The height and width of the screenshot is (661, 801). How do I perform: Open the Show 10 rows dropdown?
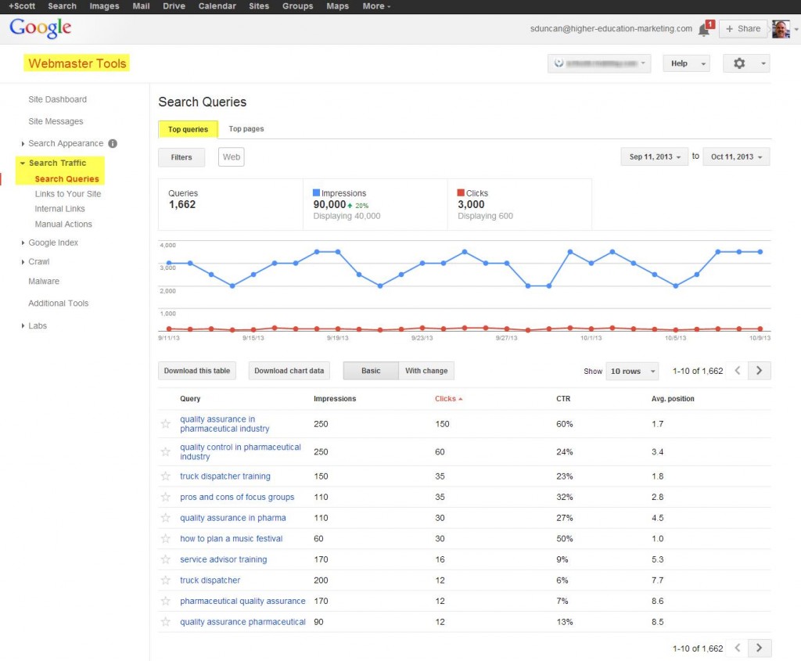[632, 372]
